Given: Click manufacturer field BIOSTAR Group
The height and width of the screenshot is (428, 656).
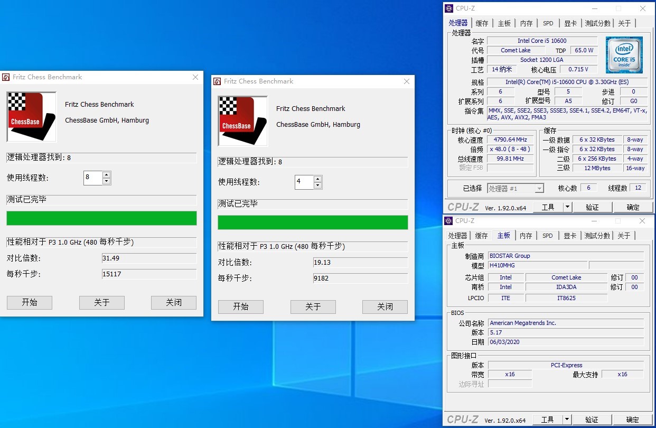Looking at the screenshot, I should [x=566, y=256].
